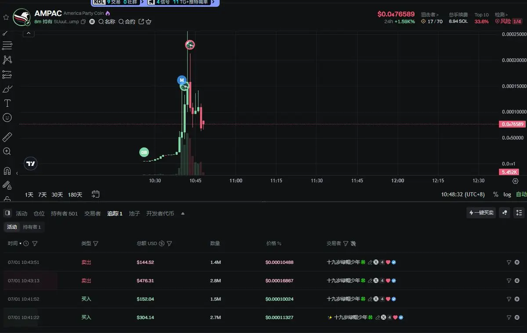
Task: Switch to the 活动 main tab
Action: pyautogui.click(x=22, y=214)
